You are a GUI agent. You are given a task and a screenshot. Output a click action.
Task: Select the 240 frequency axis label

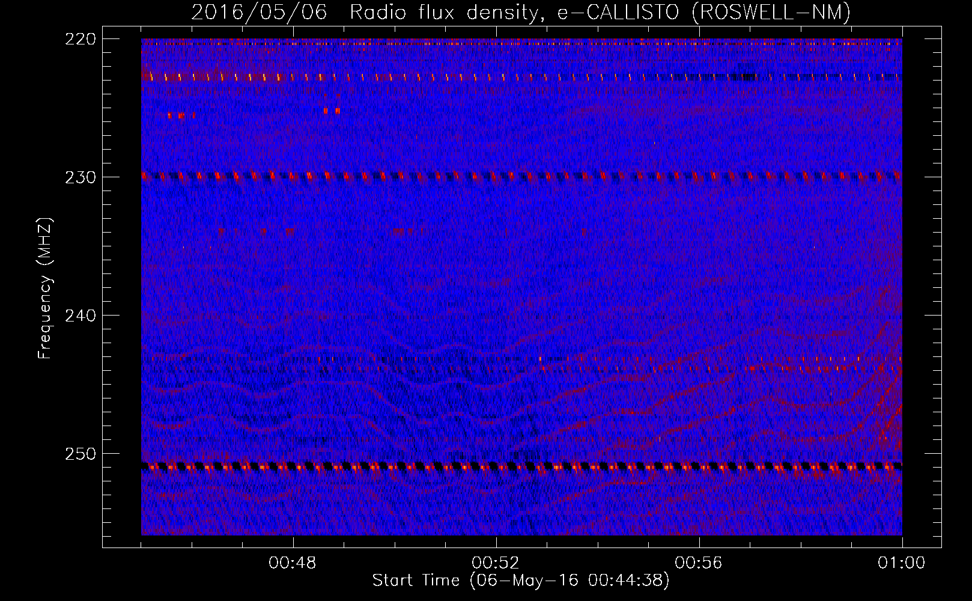[80, 316]
